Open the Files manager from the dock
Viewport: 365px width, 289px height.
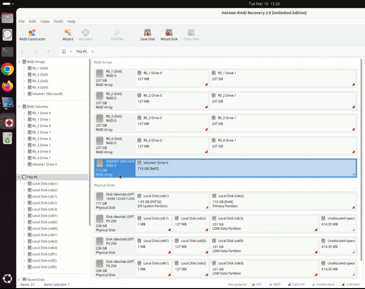pos(8,18)
